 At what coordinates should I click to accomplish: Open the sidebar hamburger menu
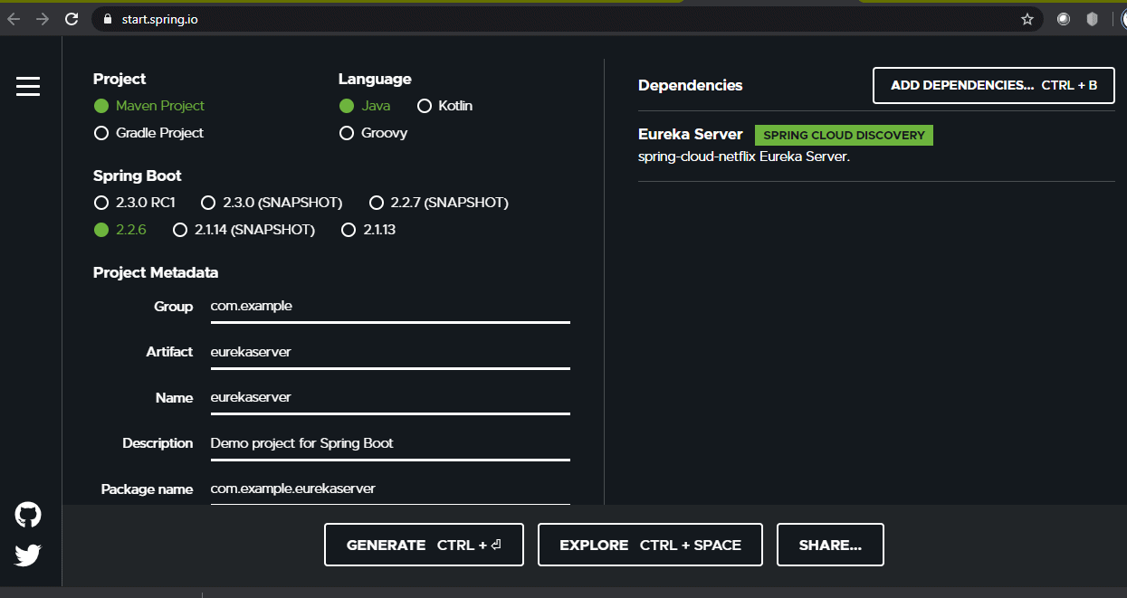point(27,87)
